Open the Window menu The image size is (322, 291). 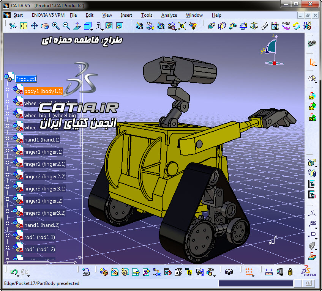(x=194, y=15)
